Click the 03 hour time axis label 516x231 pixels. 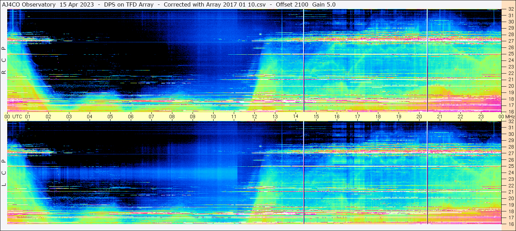pos(69,117)
